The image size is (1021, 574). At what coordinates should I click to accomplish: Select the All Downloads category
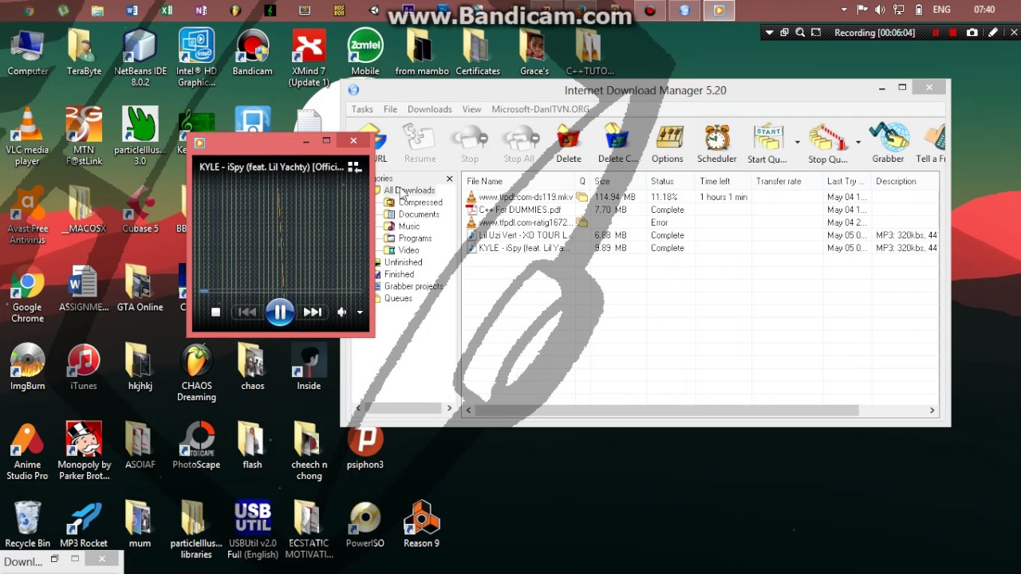coord(409,191)
